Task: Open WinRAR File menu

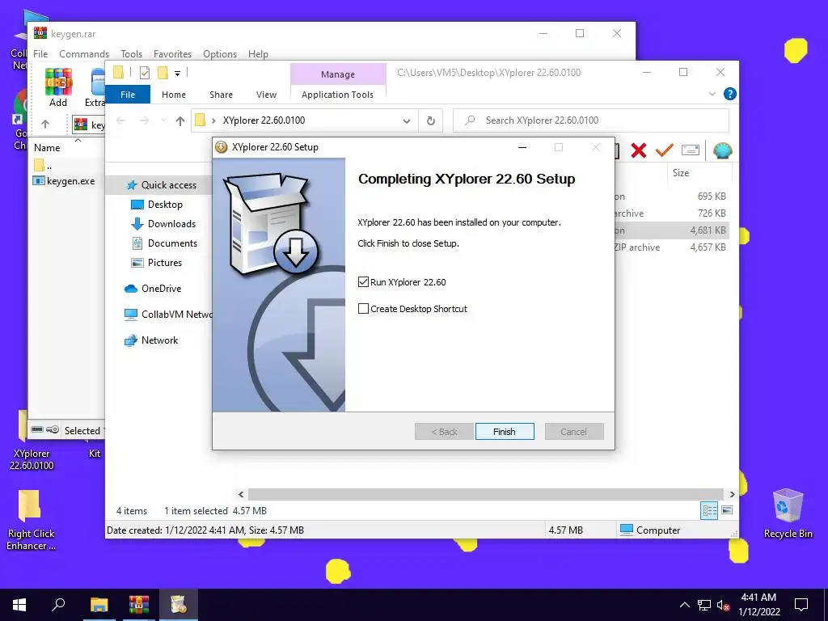Action: 40,54
